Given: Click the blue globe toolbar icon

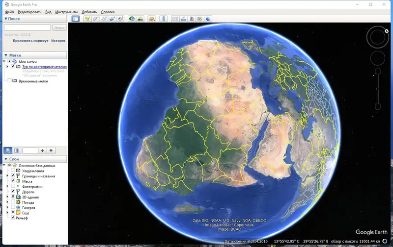Looking at the screenshot, I should pos(208,19).
